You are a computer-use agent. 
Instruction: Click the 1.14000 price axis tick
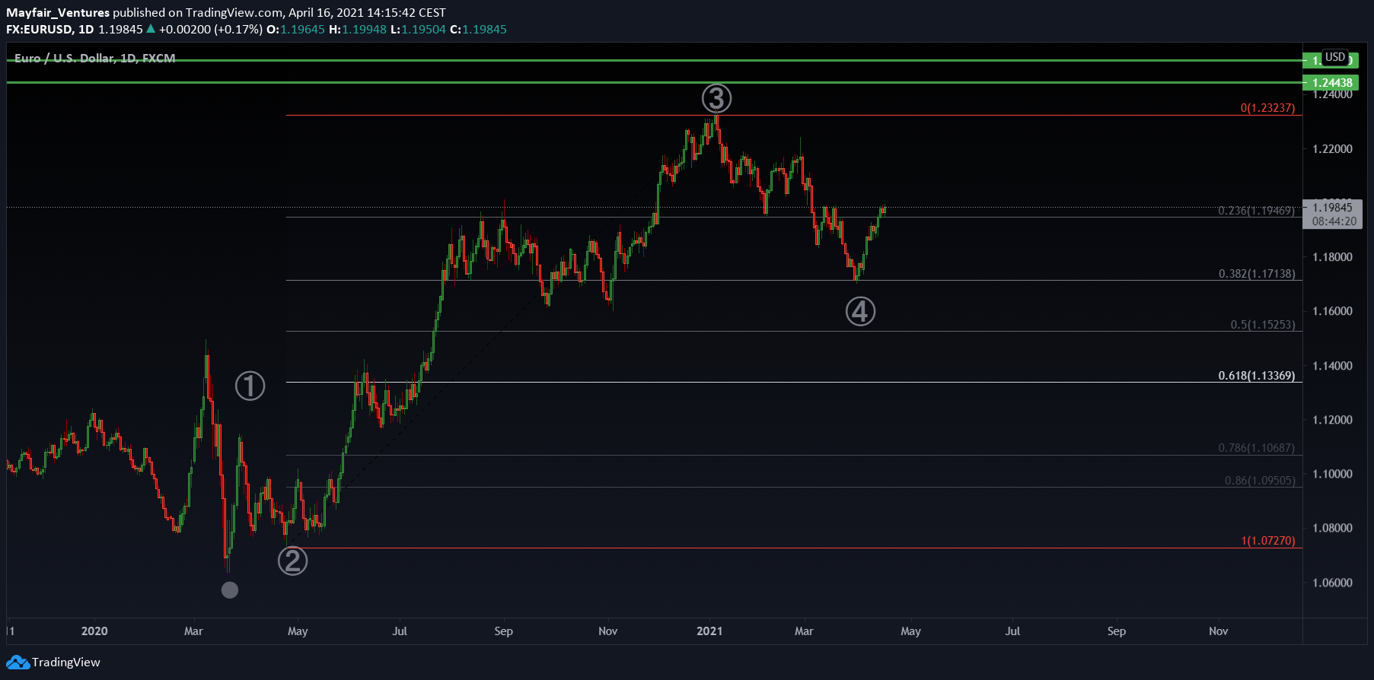[1332, 366]
